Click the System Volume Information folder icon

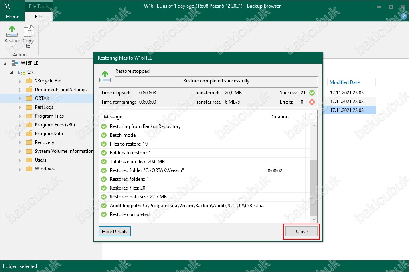(29, 151)
